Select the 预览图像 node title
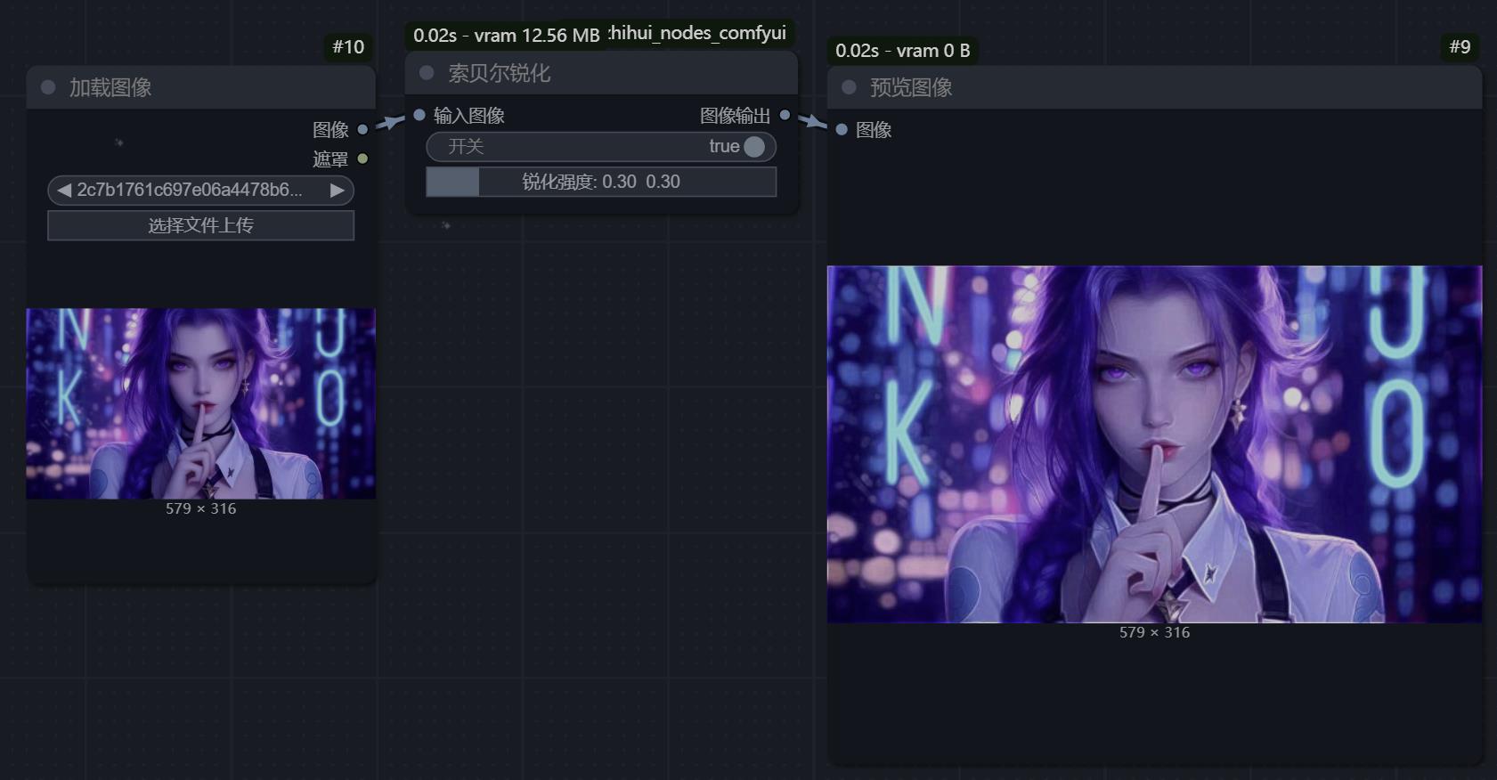The image size is (1497, 780). [x=911, y=87]
